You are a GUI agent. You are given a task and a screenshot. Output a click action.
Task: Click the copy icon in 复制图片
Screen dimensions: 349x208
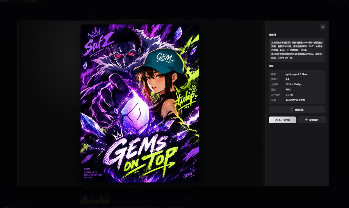[307, 120]
